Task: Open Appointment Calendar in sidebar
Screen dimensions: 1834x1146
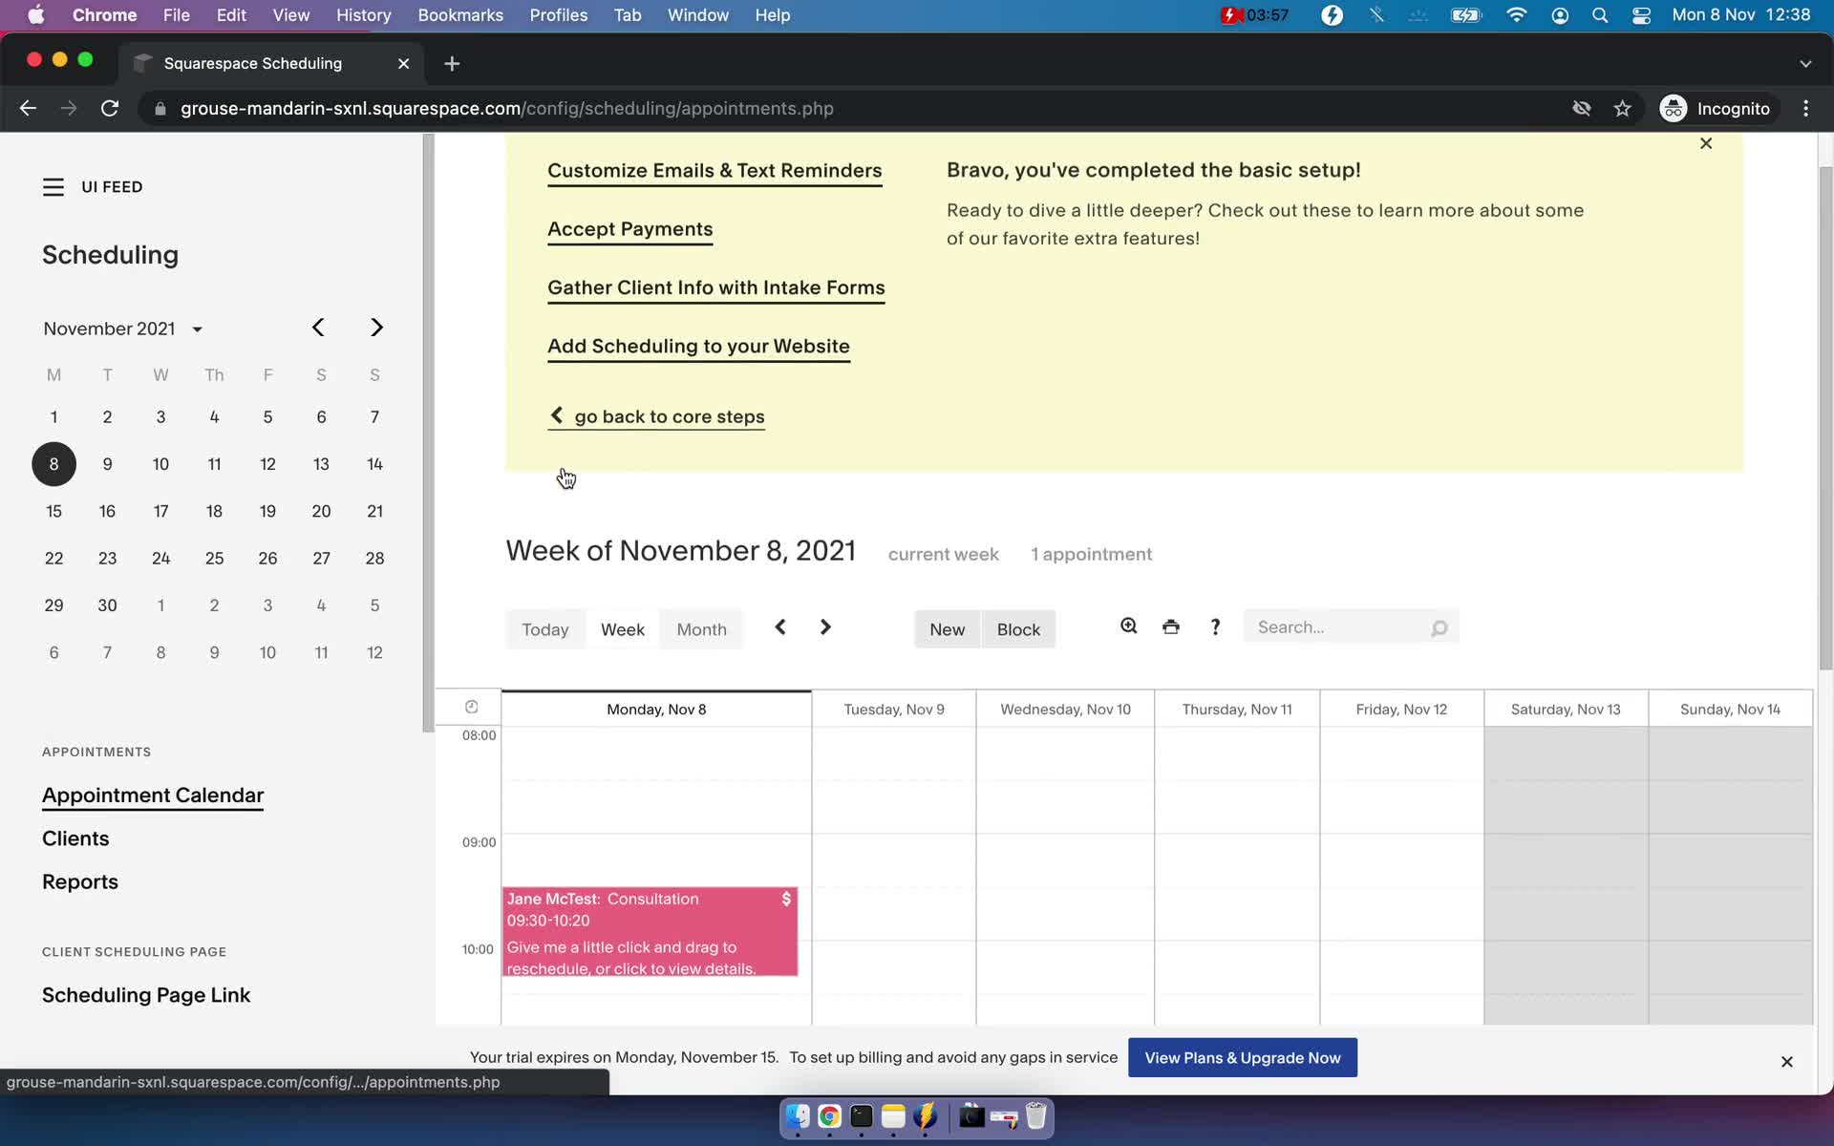Action: (x=153, y=796)
